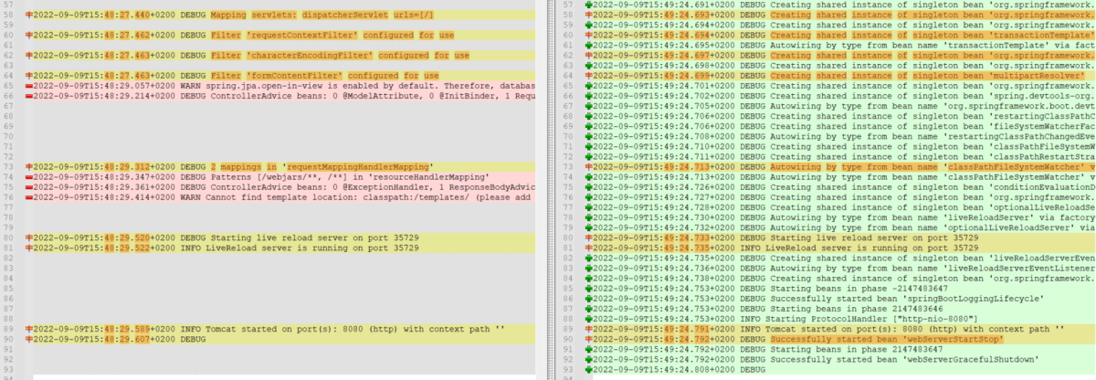Click right pane text 'Starting beans in phase -2147483647'
Image resolution: width=1096 pixels, height=380 pixels.
(859, 289)
